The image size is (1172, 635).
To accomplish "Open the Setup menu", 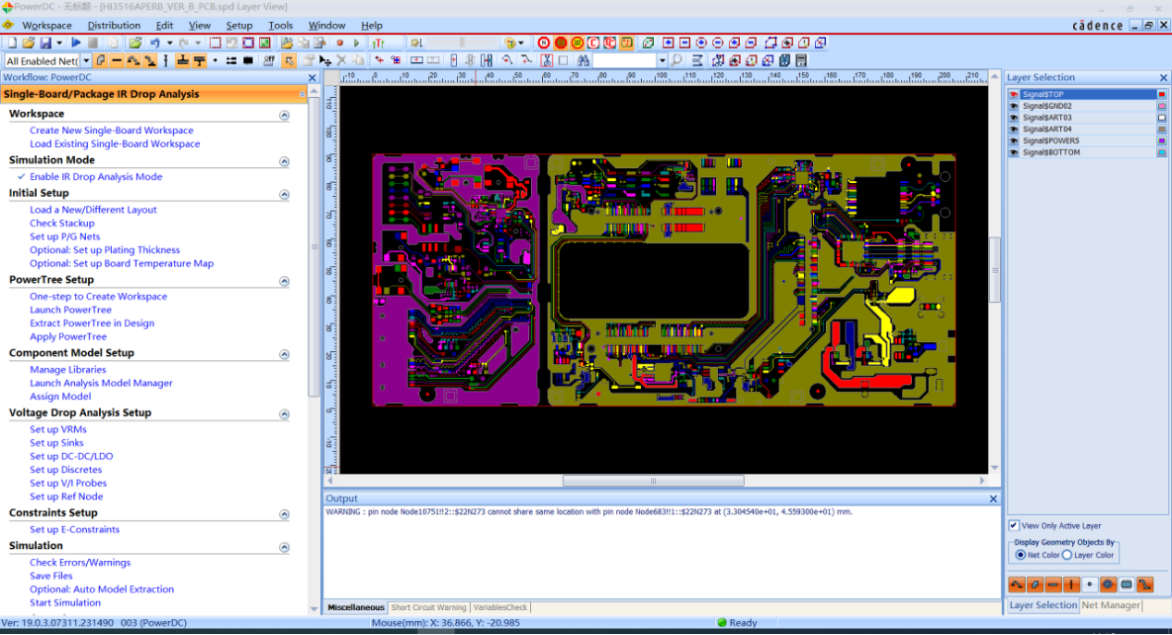I will [239, 26].
